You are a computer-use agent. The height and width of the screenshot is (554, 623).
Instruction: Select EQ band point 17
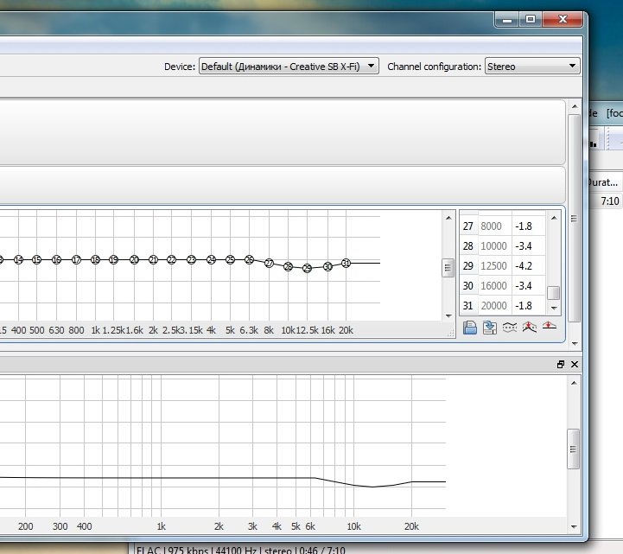76,259
